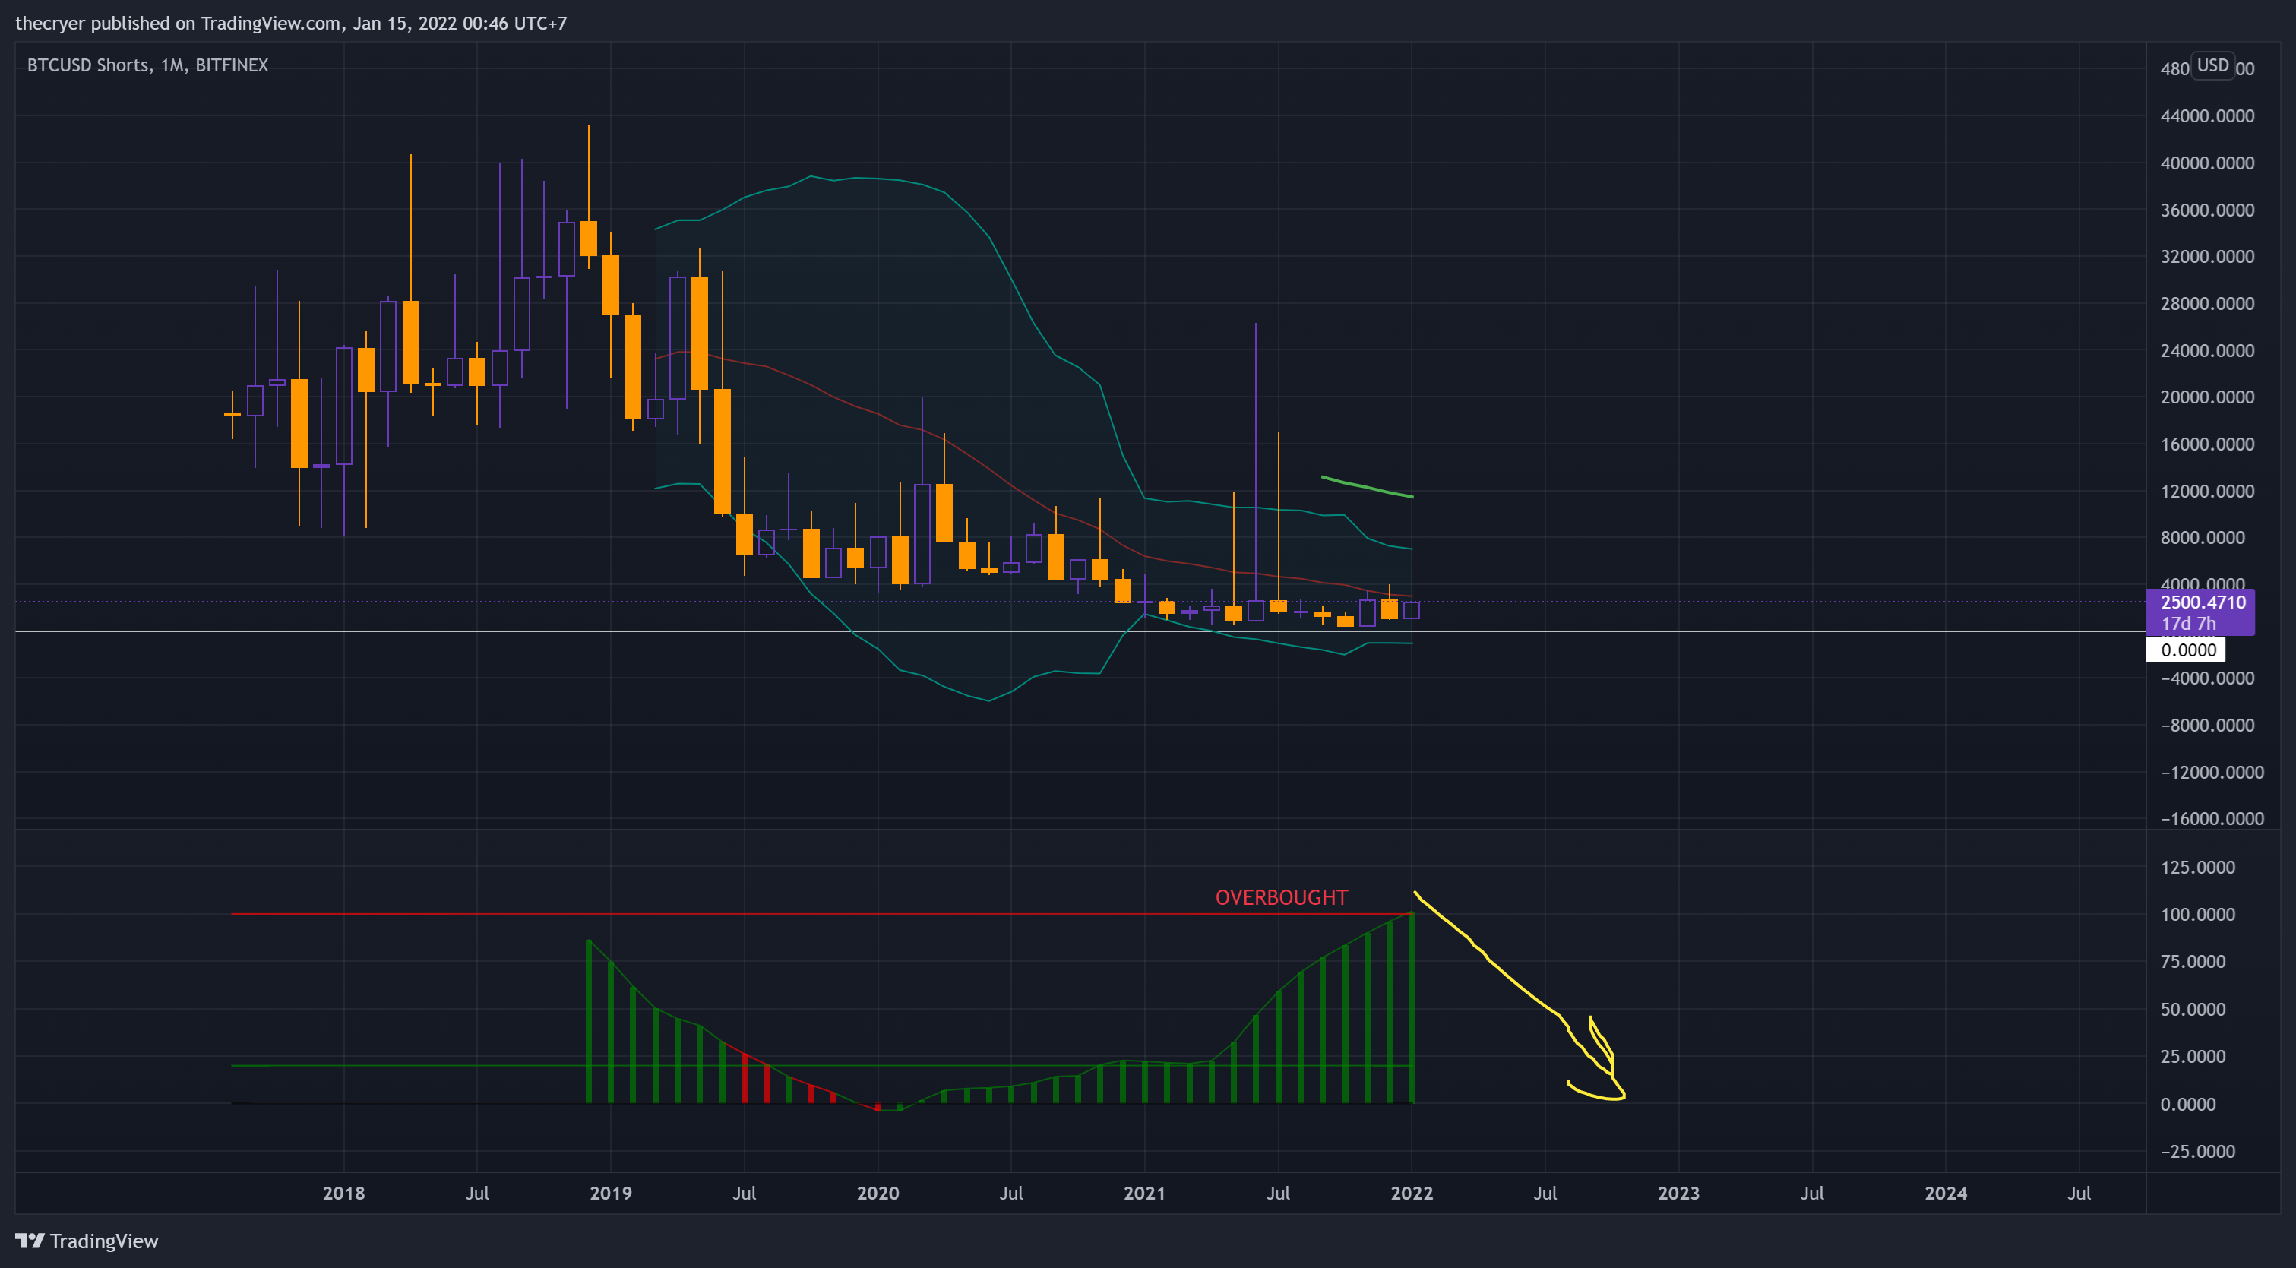Click the 2019 label on the time axis
Image resolution: width=2296 pixels, height=1268 pixels.
(611, 1193)
